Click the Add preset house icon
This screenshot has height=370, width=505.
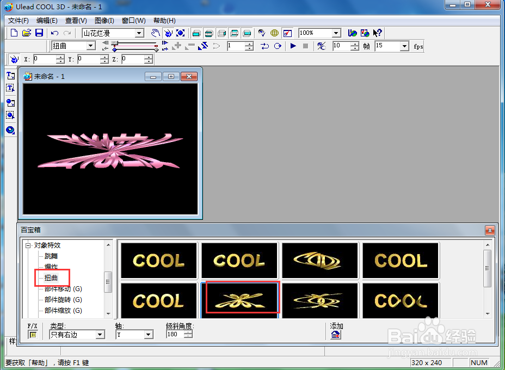coord(336,335)
